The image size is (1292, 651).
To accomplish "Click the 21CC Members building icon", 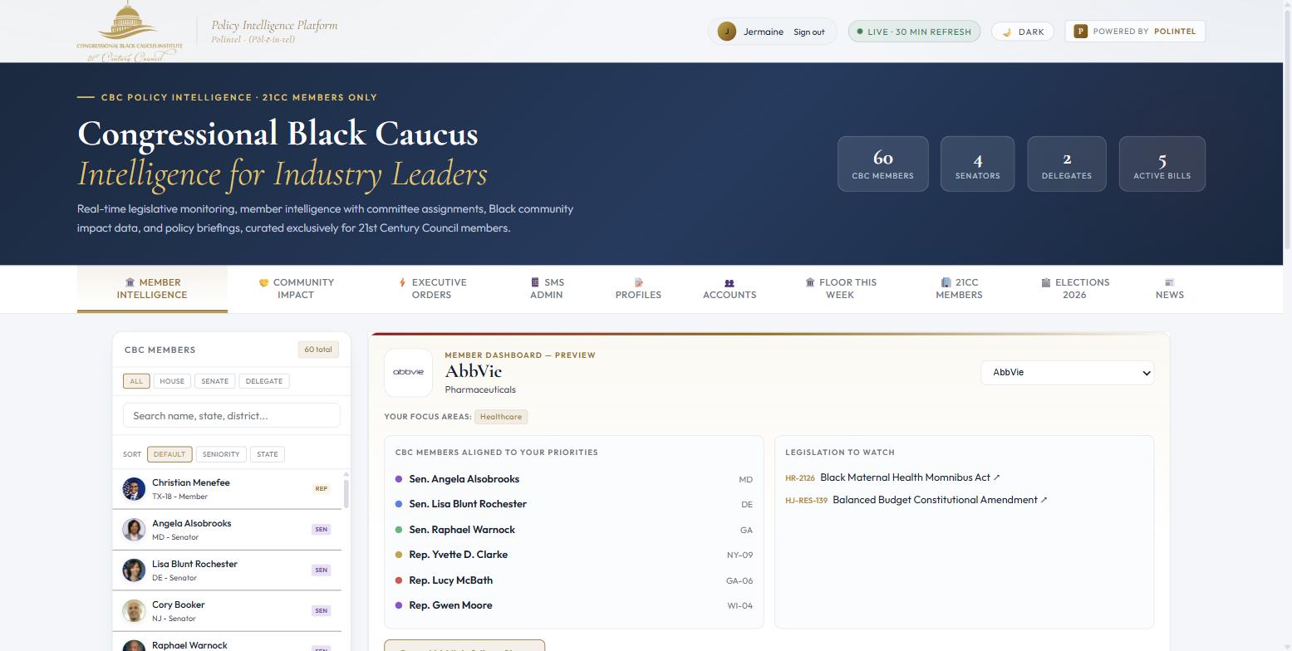I will click(946, 282).
